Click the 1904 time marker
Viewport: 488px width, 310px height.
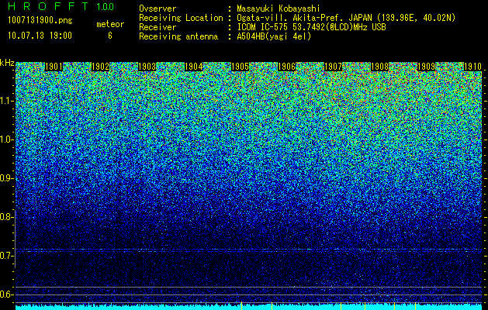pyautogui.click(x=194, y=67)
